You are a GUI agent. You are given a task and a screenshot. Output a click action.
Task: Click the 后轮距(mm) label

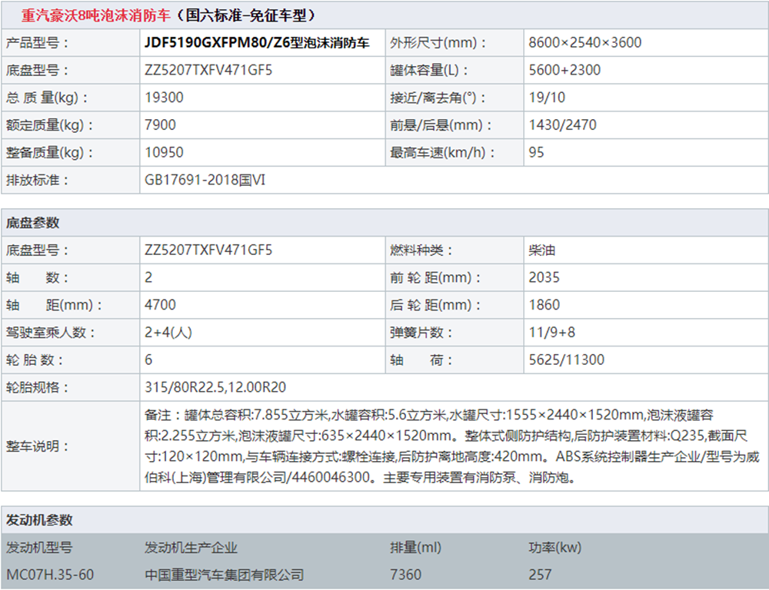coord(434,305)
